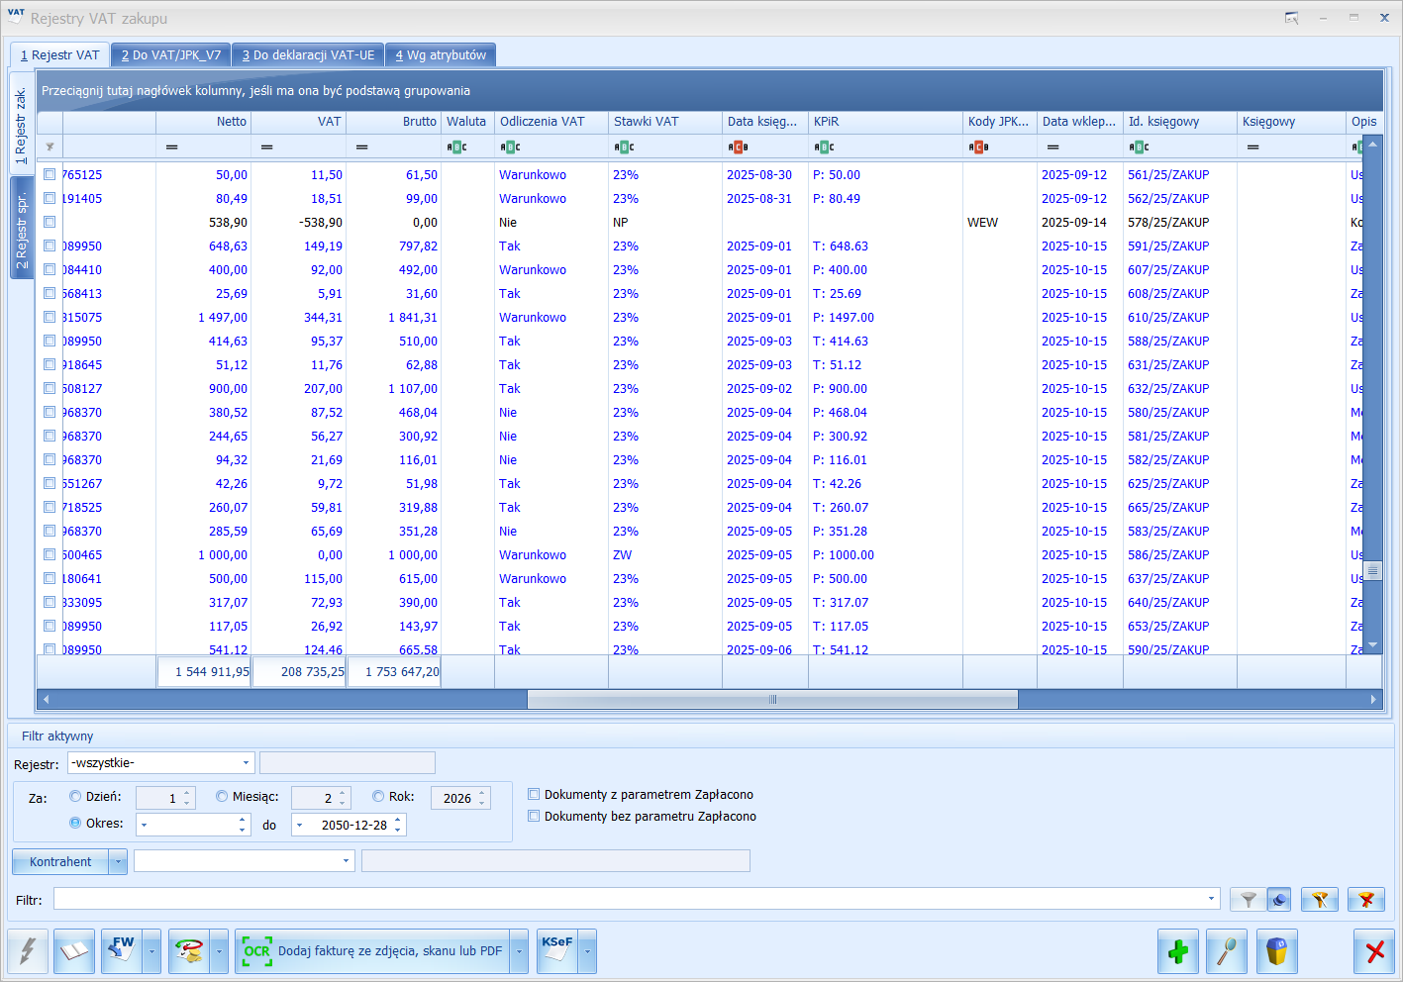Screen dimensions: 1403x982
Task: Open the Kontrahent type dropdown arrow
Action: (x=118, y=862)
